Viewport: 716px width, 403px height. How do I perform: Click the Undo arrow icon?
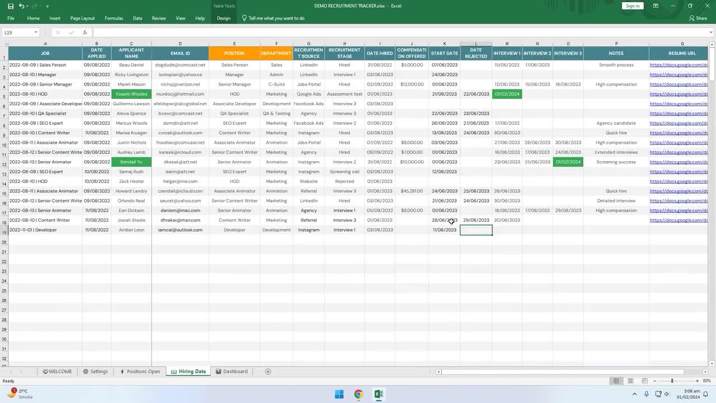pos(21,6)
